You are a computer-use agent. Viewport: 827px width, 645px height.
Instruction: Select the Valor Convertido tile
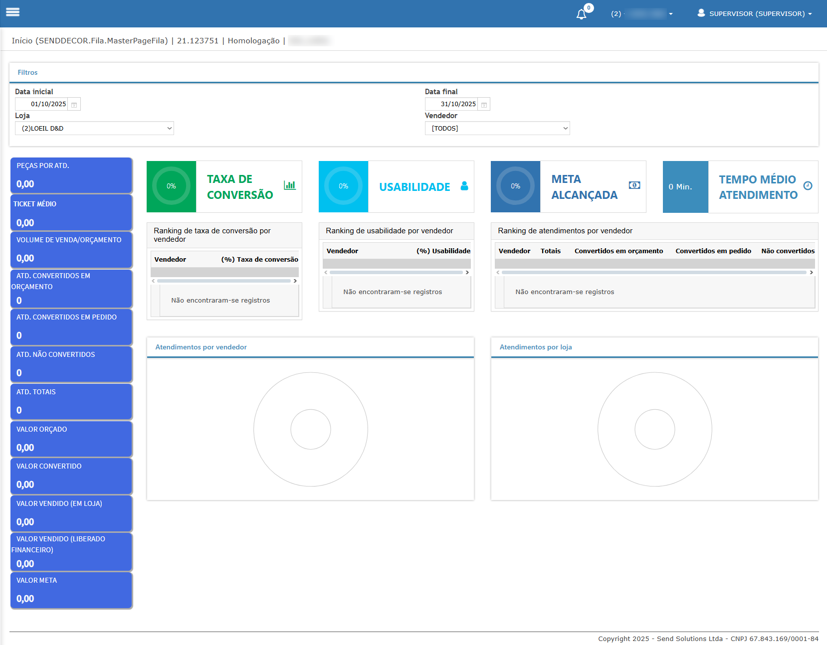71,476
